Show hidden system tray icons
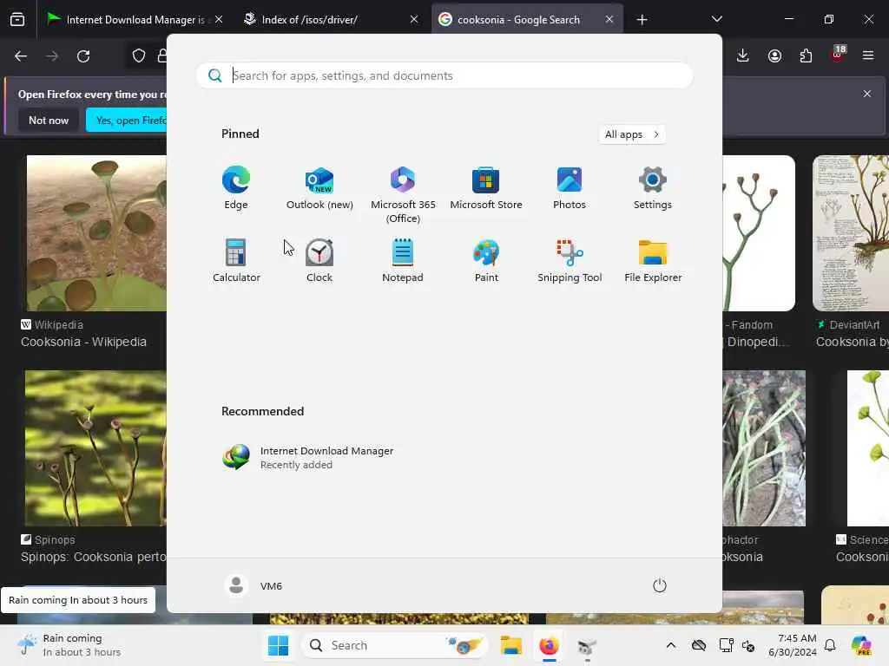Image resolution: width=889 pixels, height=666 pixels. [671, 645]
